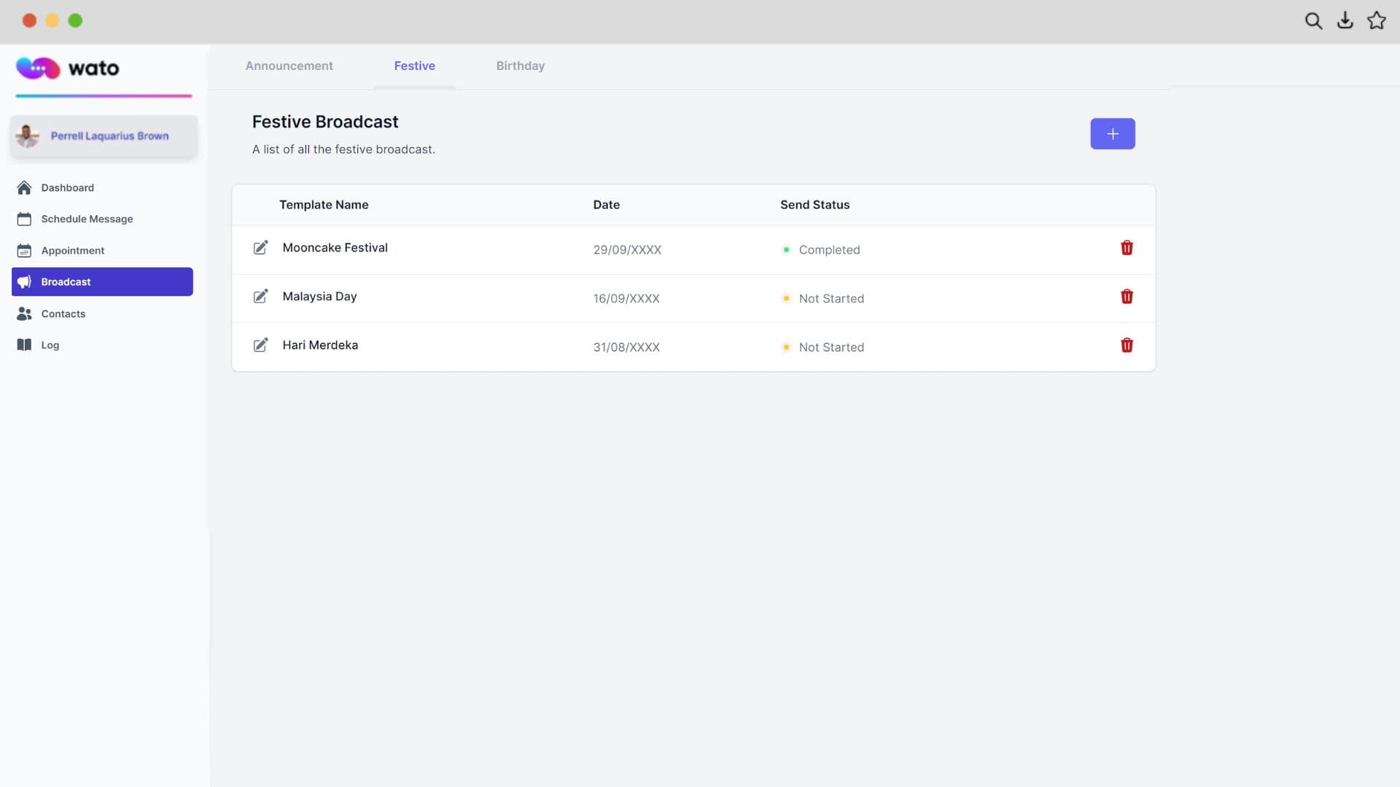Maximize window with green button
This screenshot has width=1400, height=787.
[75, 20]
